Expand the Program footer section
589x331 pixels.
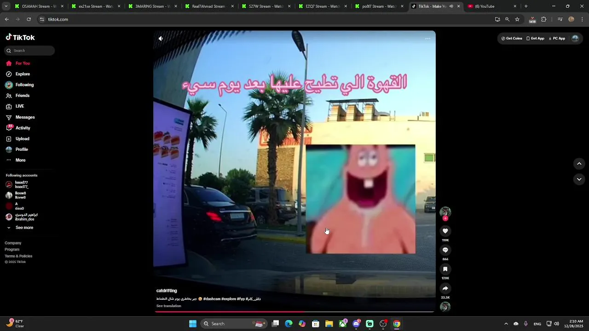pyautogui.click(x=12, y=250)
